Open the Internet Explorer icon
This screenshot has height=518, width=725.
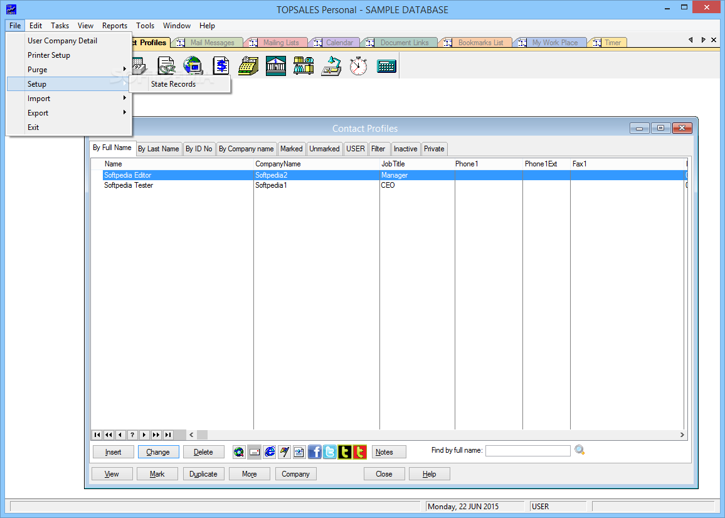click(270, 452)
